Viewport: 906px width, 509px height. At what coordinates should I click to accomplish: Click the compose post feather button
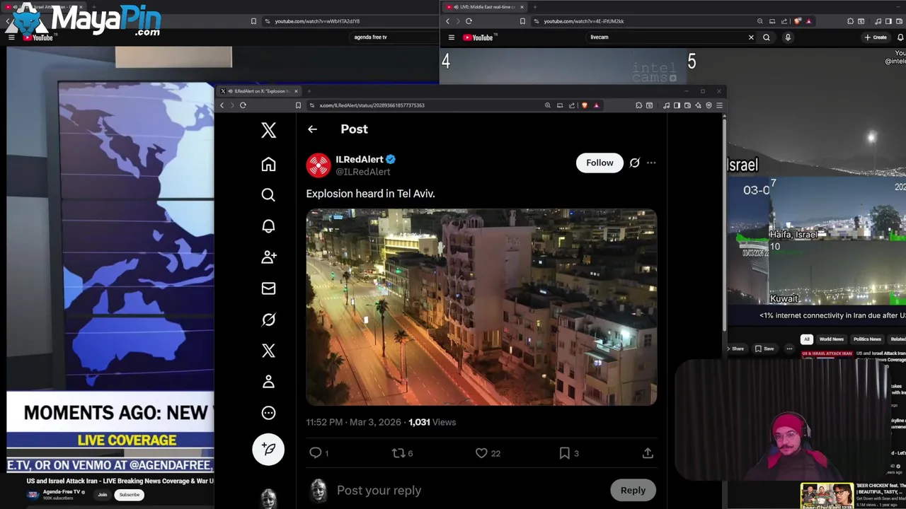268,449
